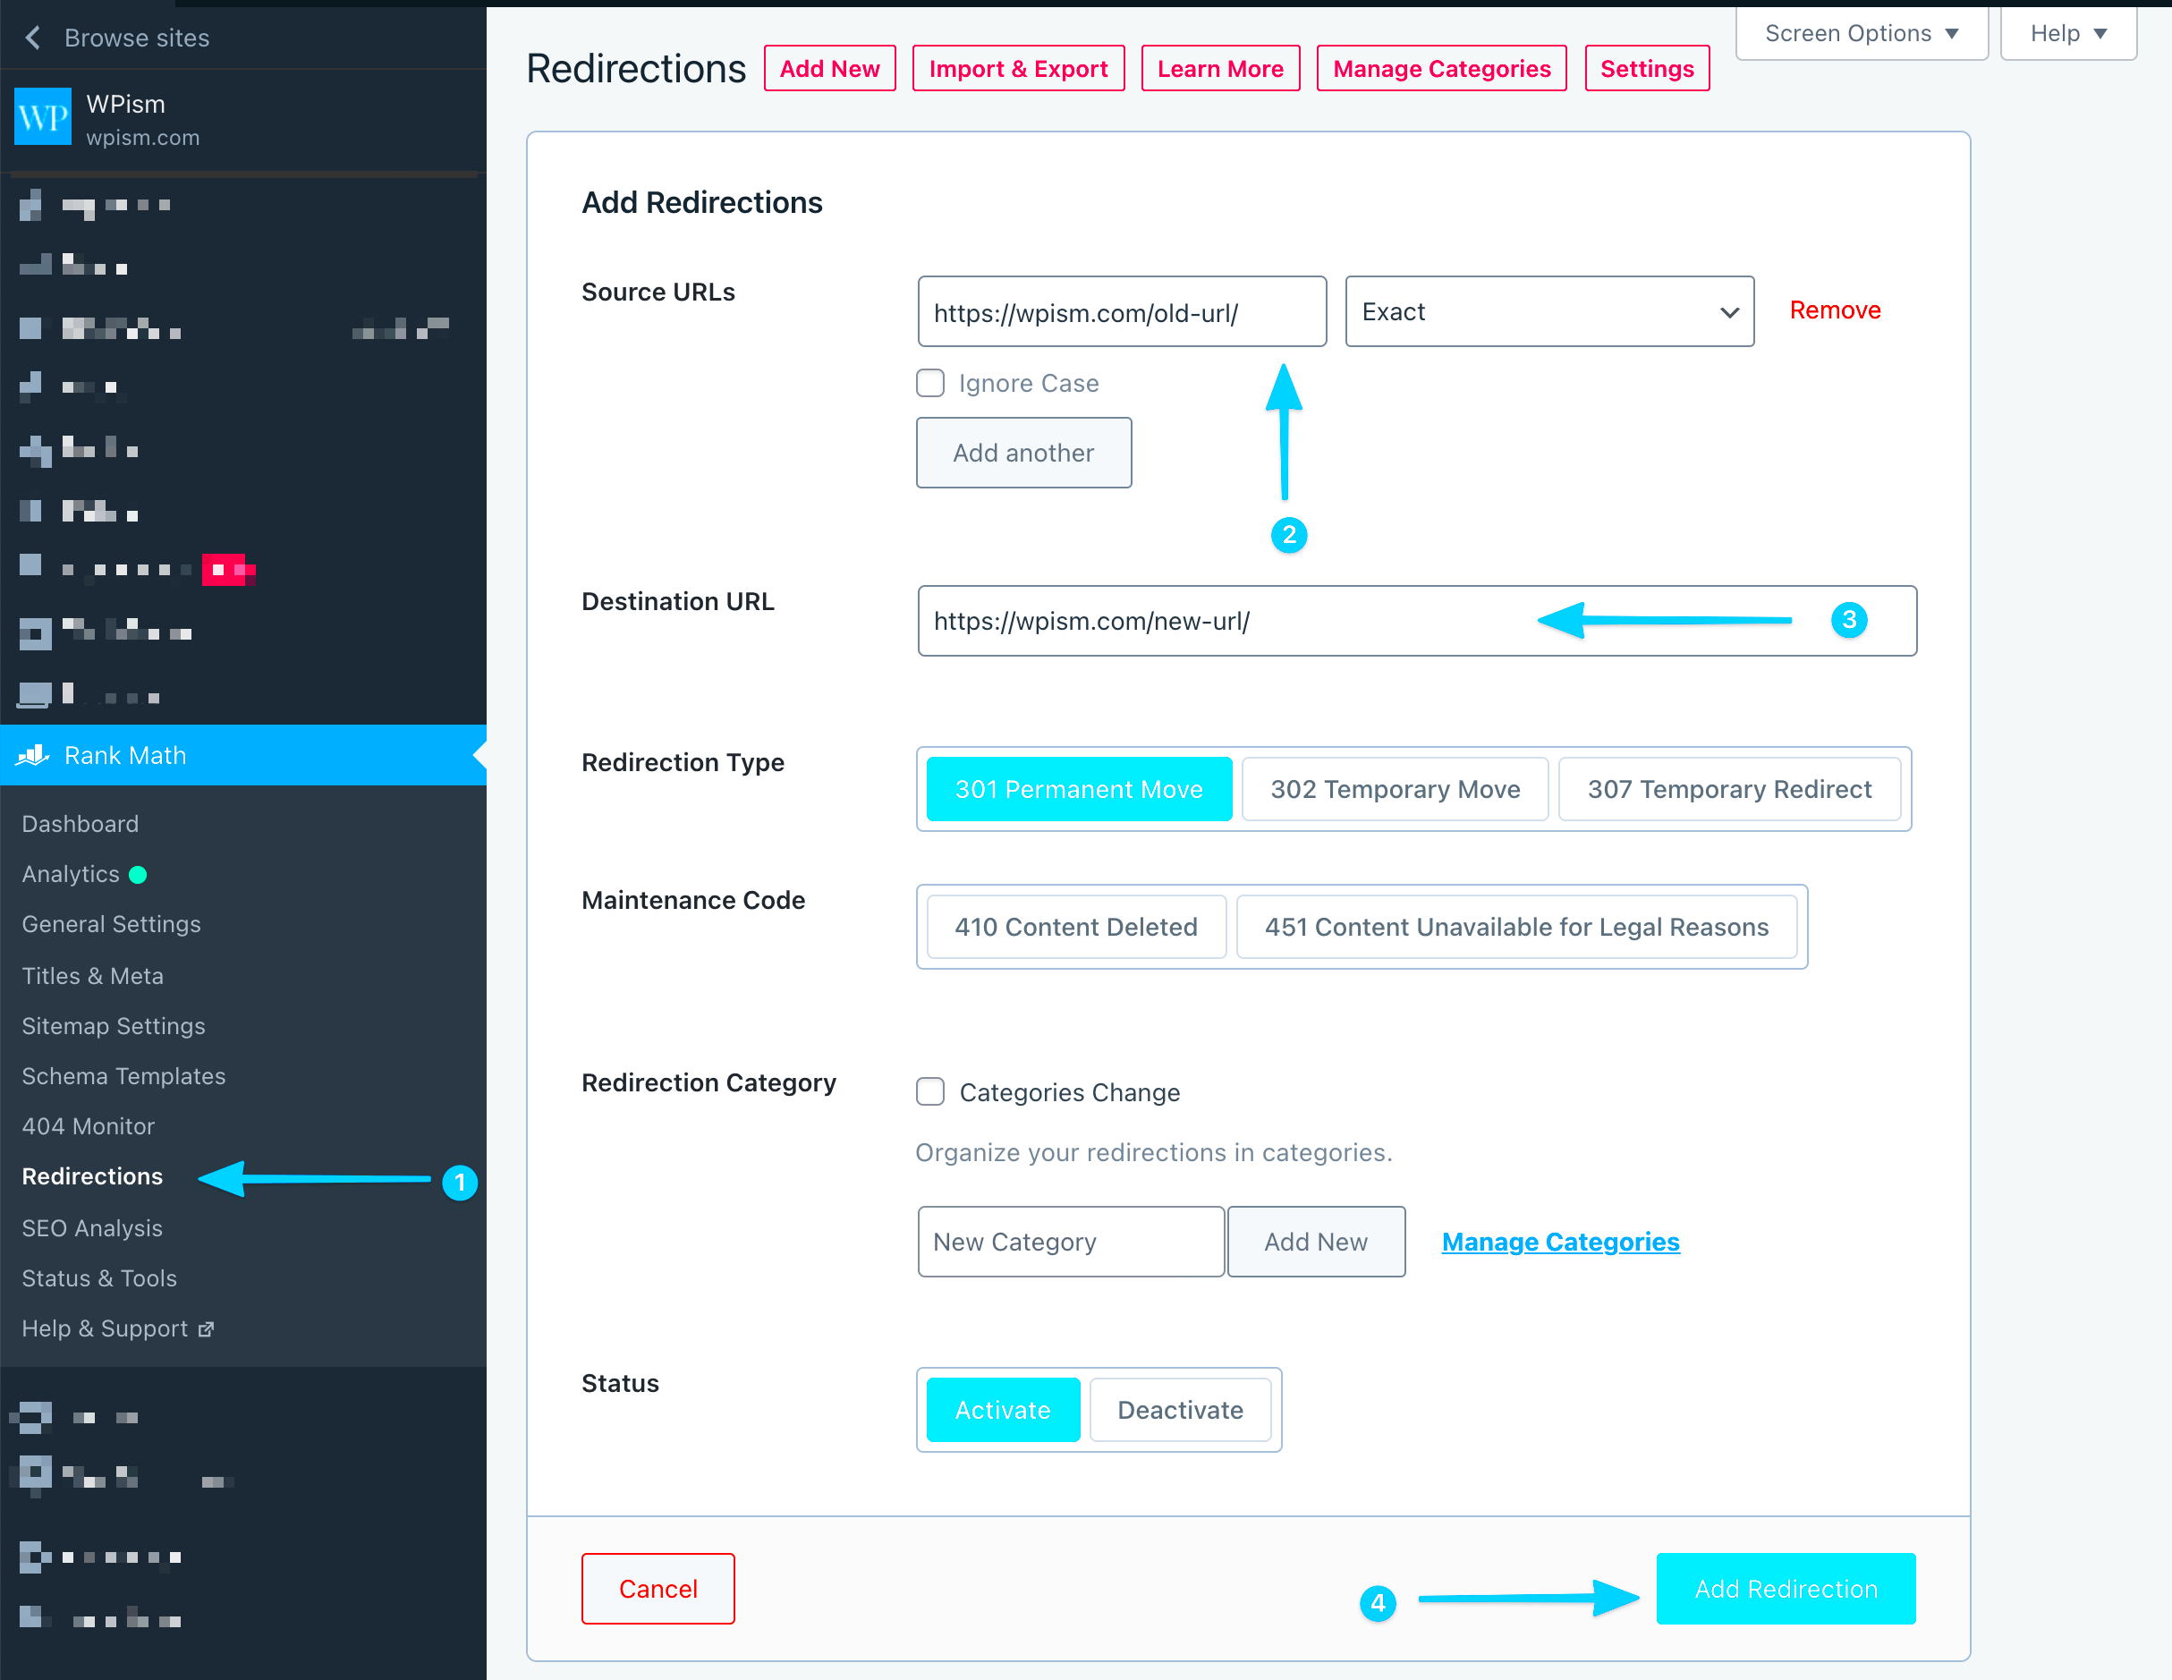The width and height of the screenshot is (2172, 1680).
Task: Click the Rank Math icon in sidebar
Action: [33, 754]
